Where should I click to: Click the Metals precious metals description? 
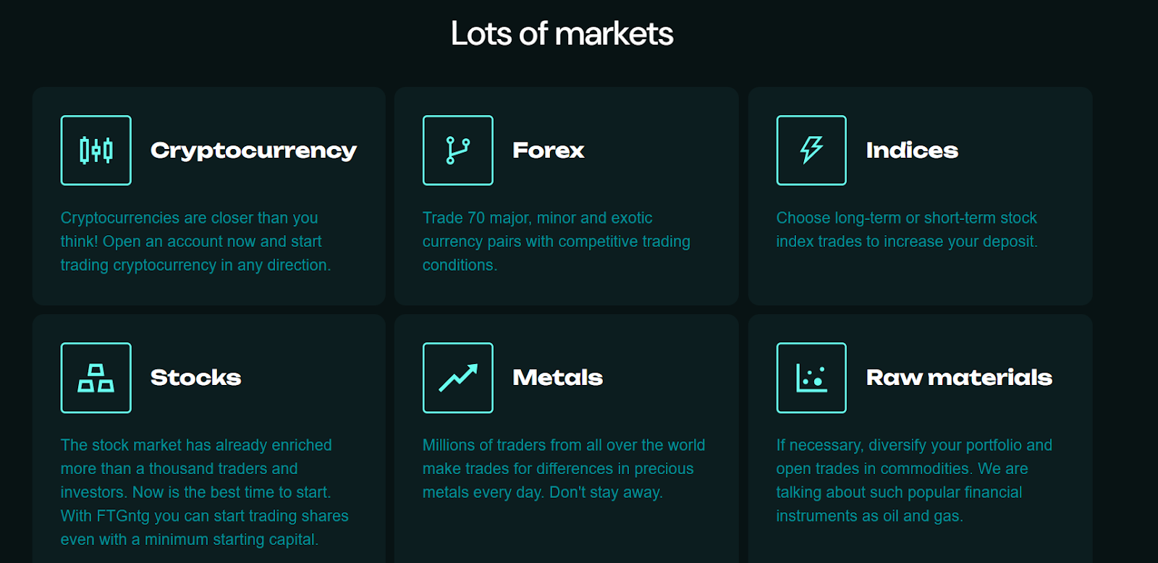click(564, 469)
